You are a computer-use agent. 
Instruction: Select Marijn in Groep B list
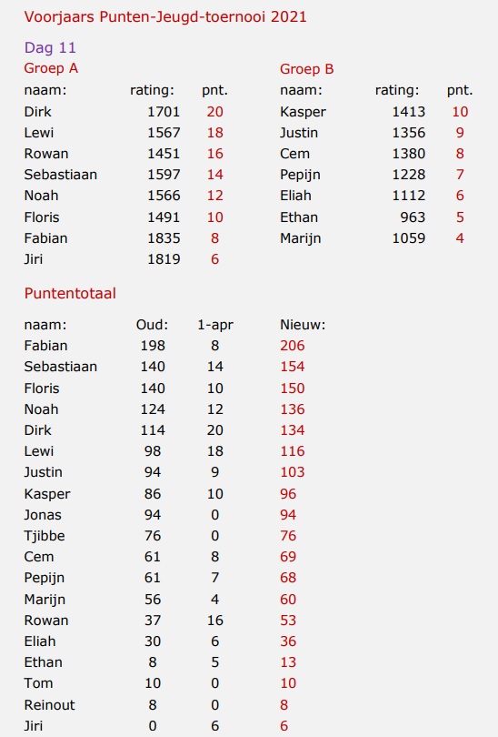[x=301, y=238]
